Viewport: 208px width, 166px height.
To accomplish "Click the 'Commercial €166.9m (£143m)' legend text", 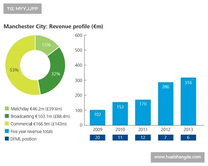I will click(38, 124).
